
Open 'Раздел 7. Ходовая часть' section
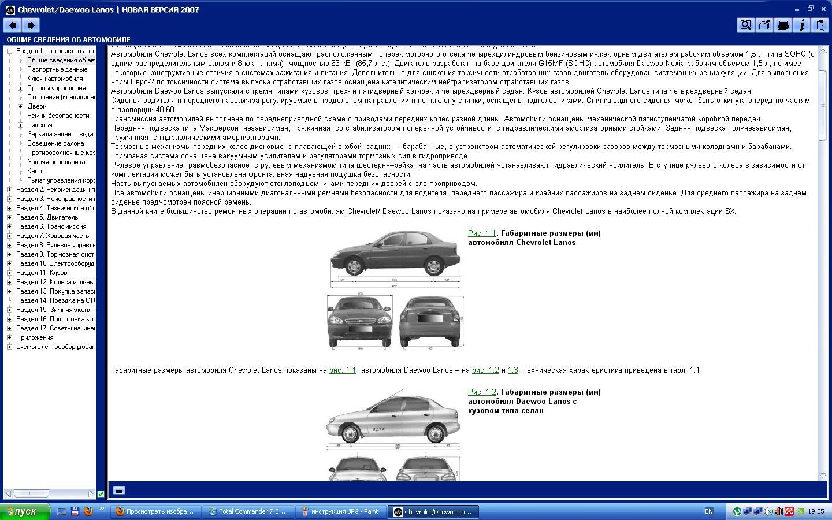53,236
